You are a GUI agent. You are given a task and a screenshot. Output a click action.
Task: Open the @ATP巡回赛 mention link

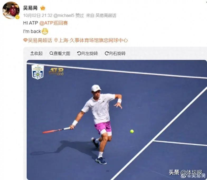coord(54,23)
